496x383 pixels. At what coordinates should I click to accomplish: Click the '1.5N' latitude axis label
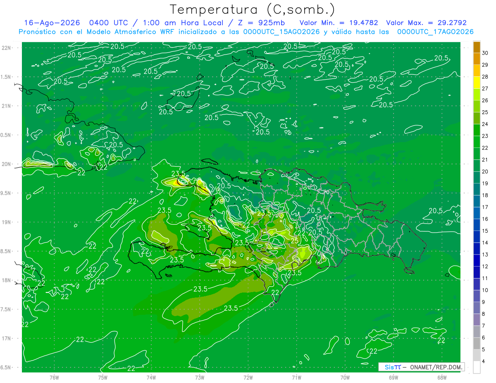(x=6, y=77)
